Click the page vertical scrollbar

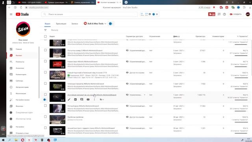tap(251, 58)
